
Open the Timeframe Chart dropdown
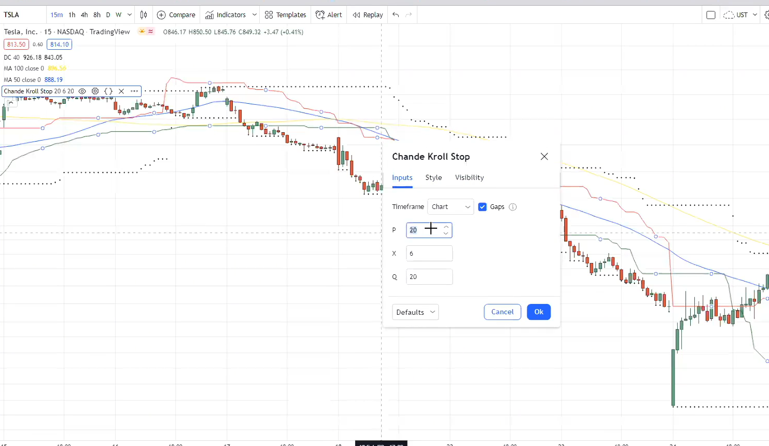451,207
